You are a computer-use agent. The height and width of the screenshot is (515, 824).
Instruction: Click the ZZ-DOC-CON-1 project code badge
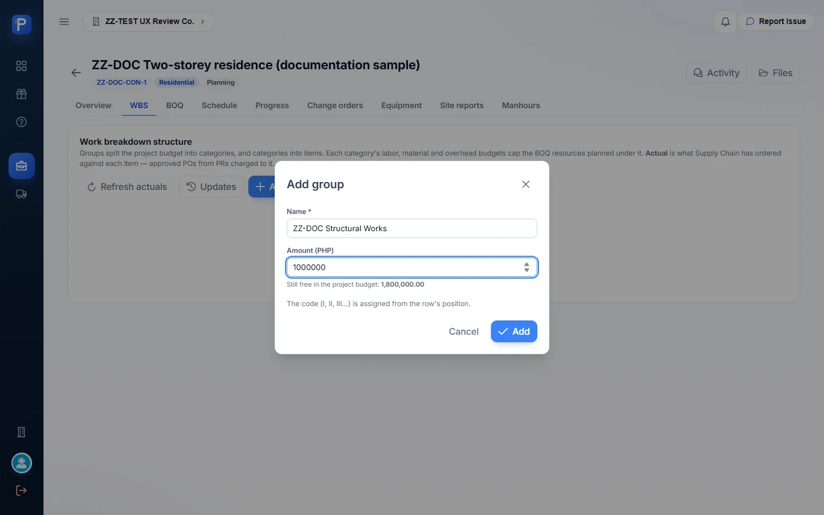pos(122,82)
